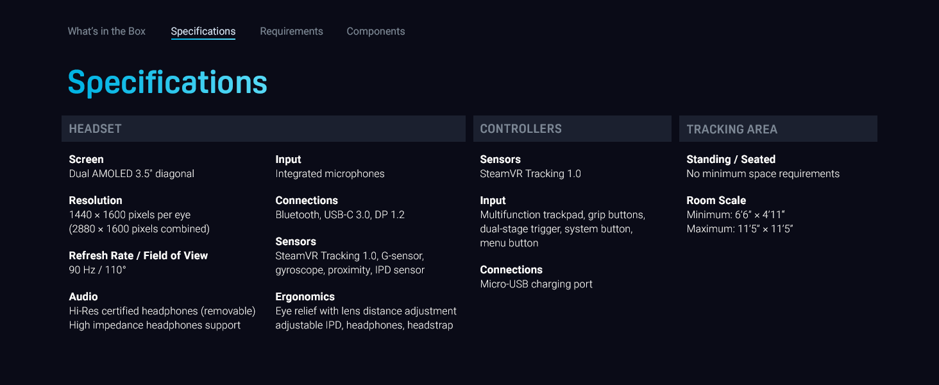This screenshot has width=939, height=385.
Task: Click the Resolution label under Headset
Action: pyautogui.click(x=96, y=200)
